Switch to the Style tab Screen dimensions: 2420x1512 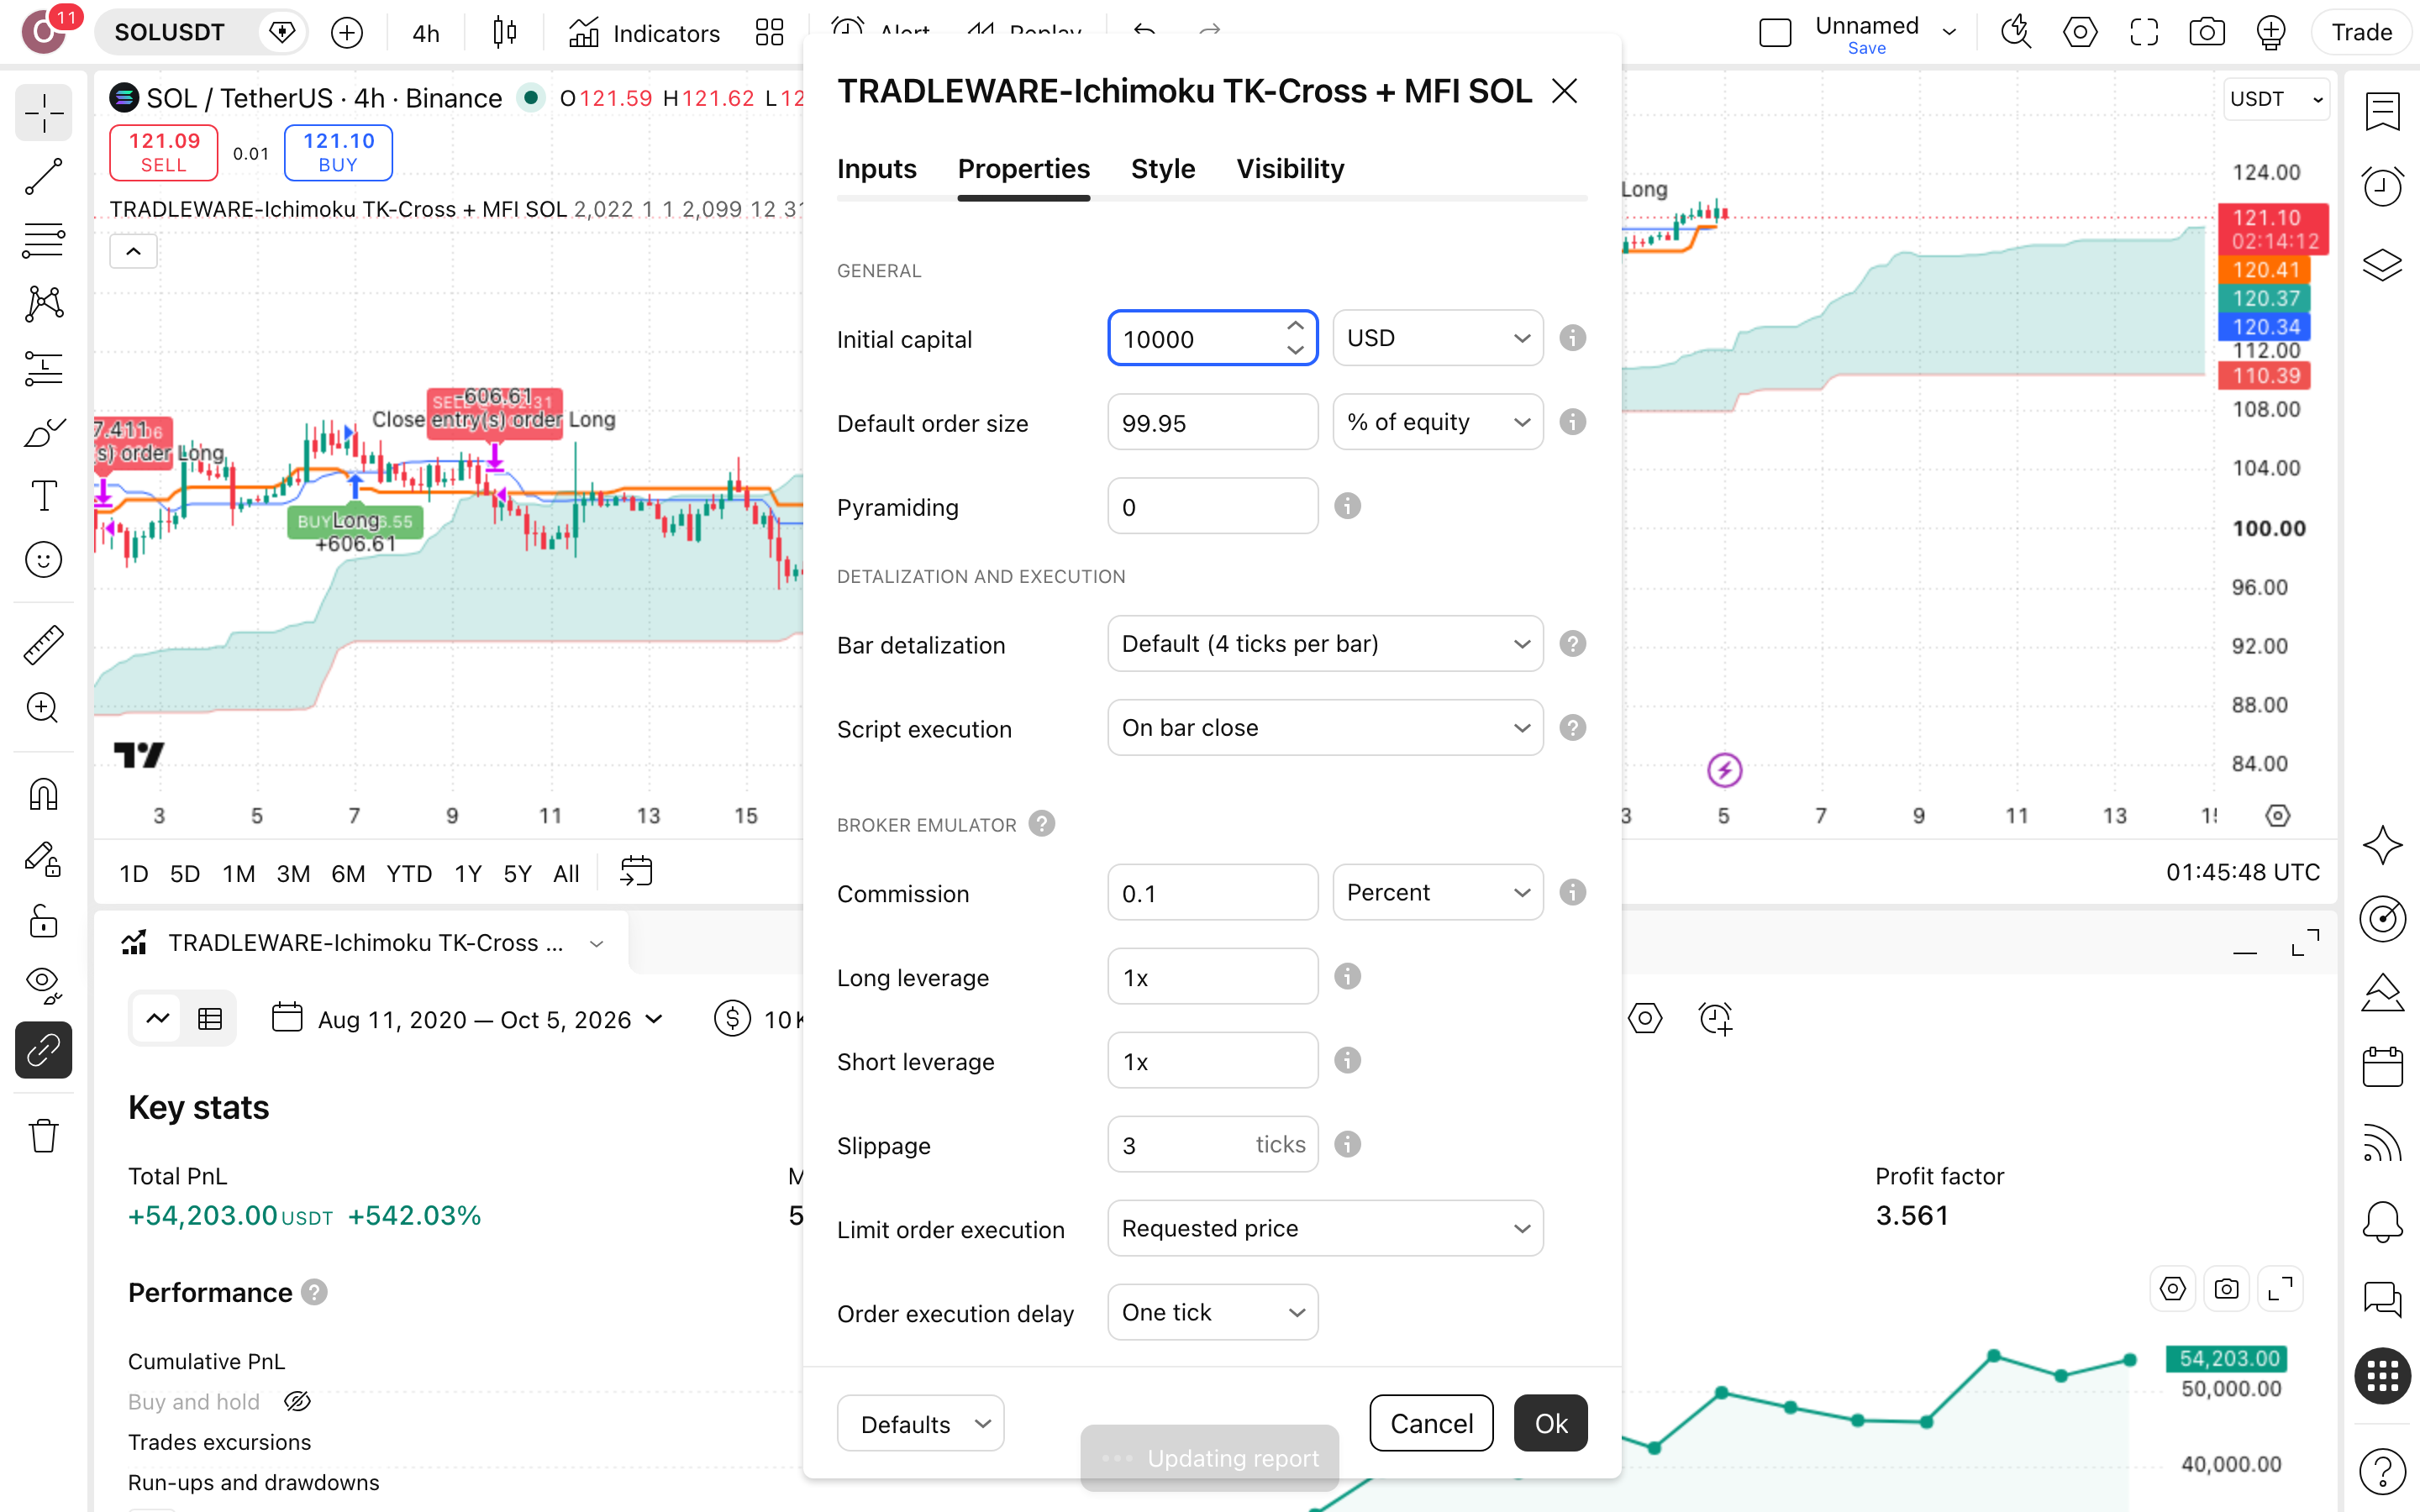click(x=1162, y=169)
